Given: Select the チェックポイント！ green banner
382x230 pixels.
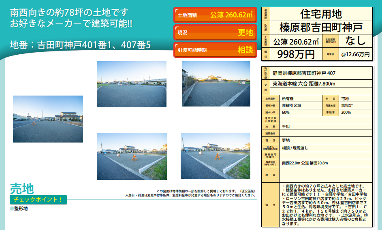Looking at the screenshot, I should pyautogui.click(x=38, y=199).
